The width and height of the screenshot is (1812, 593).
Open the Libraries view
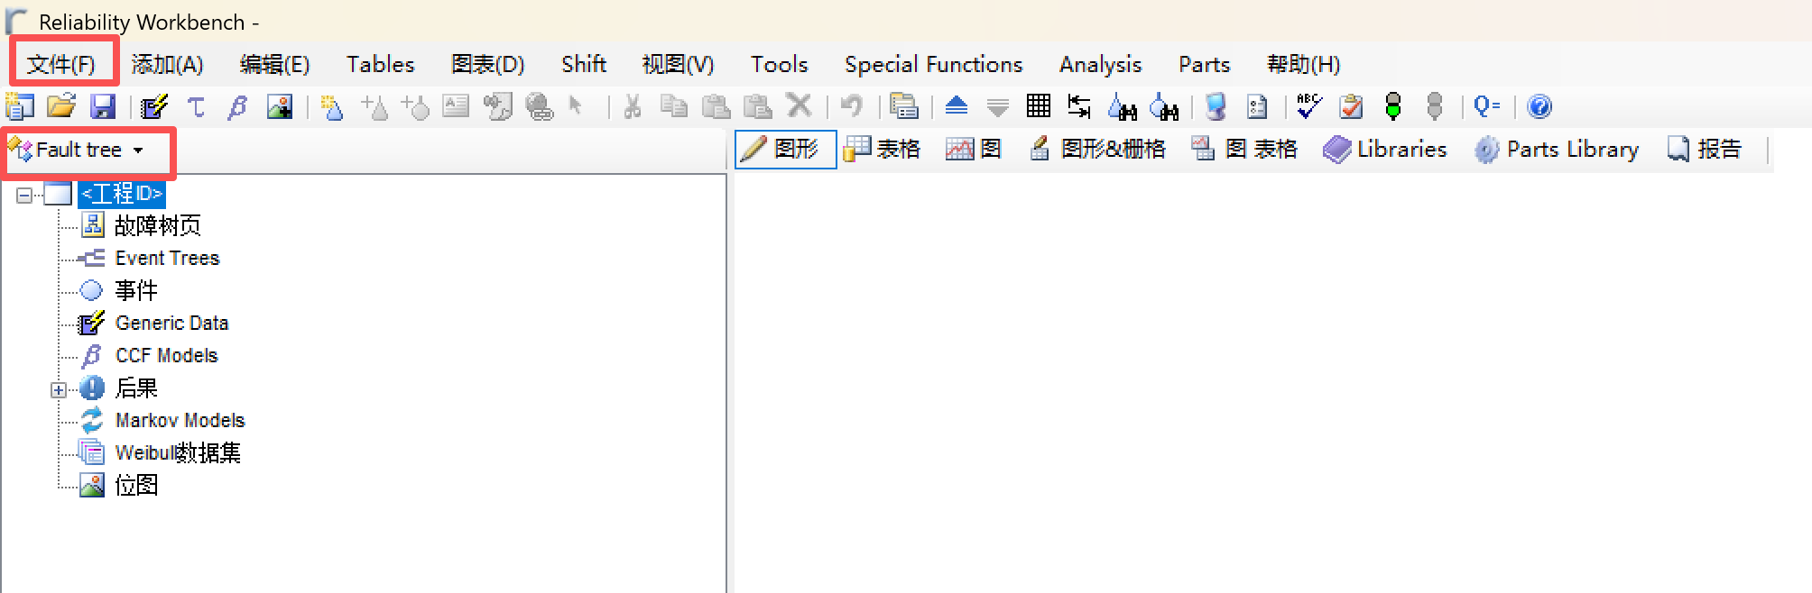(1385, 150)
